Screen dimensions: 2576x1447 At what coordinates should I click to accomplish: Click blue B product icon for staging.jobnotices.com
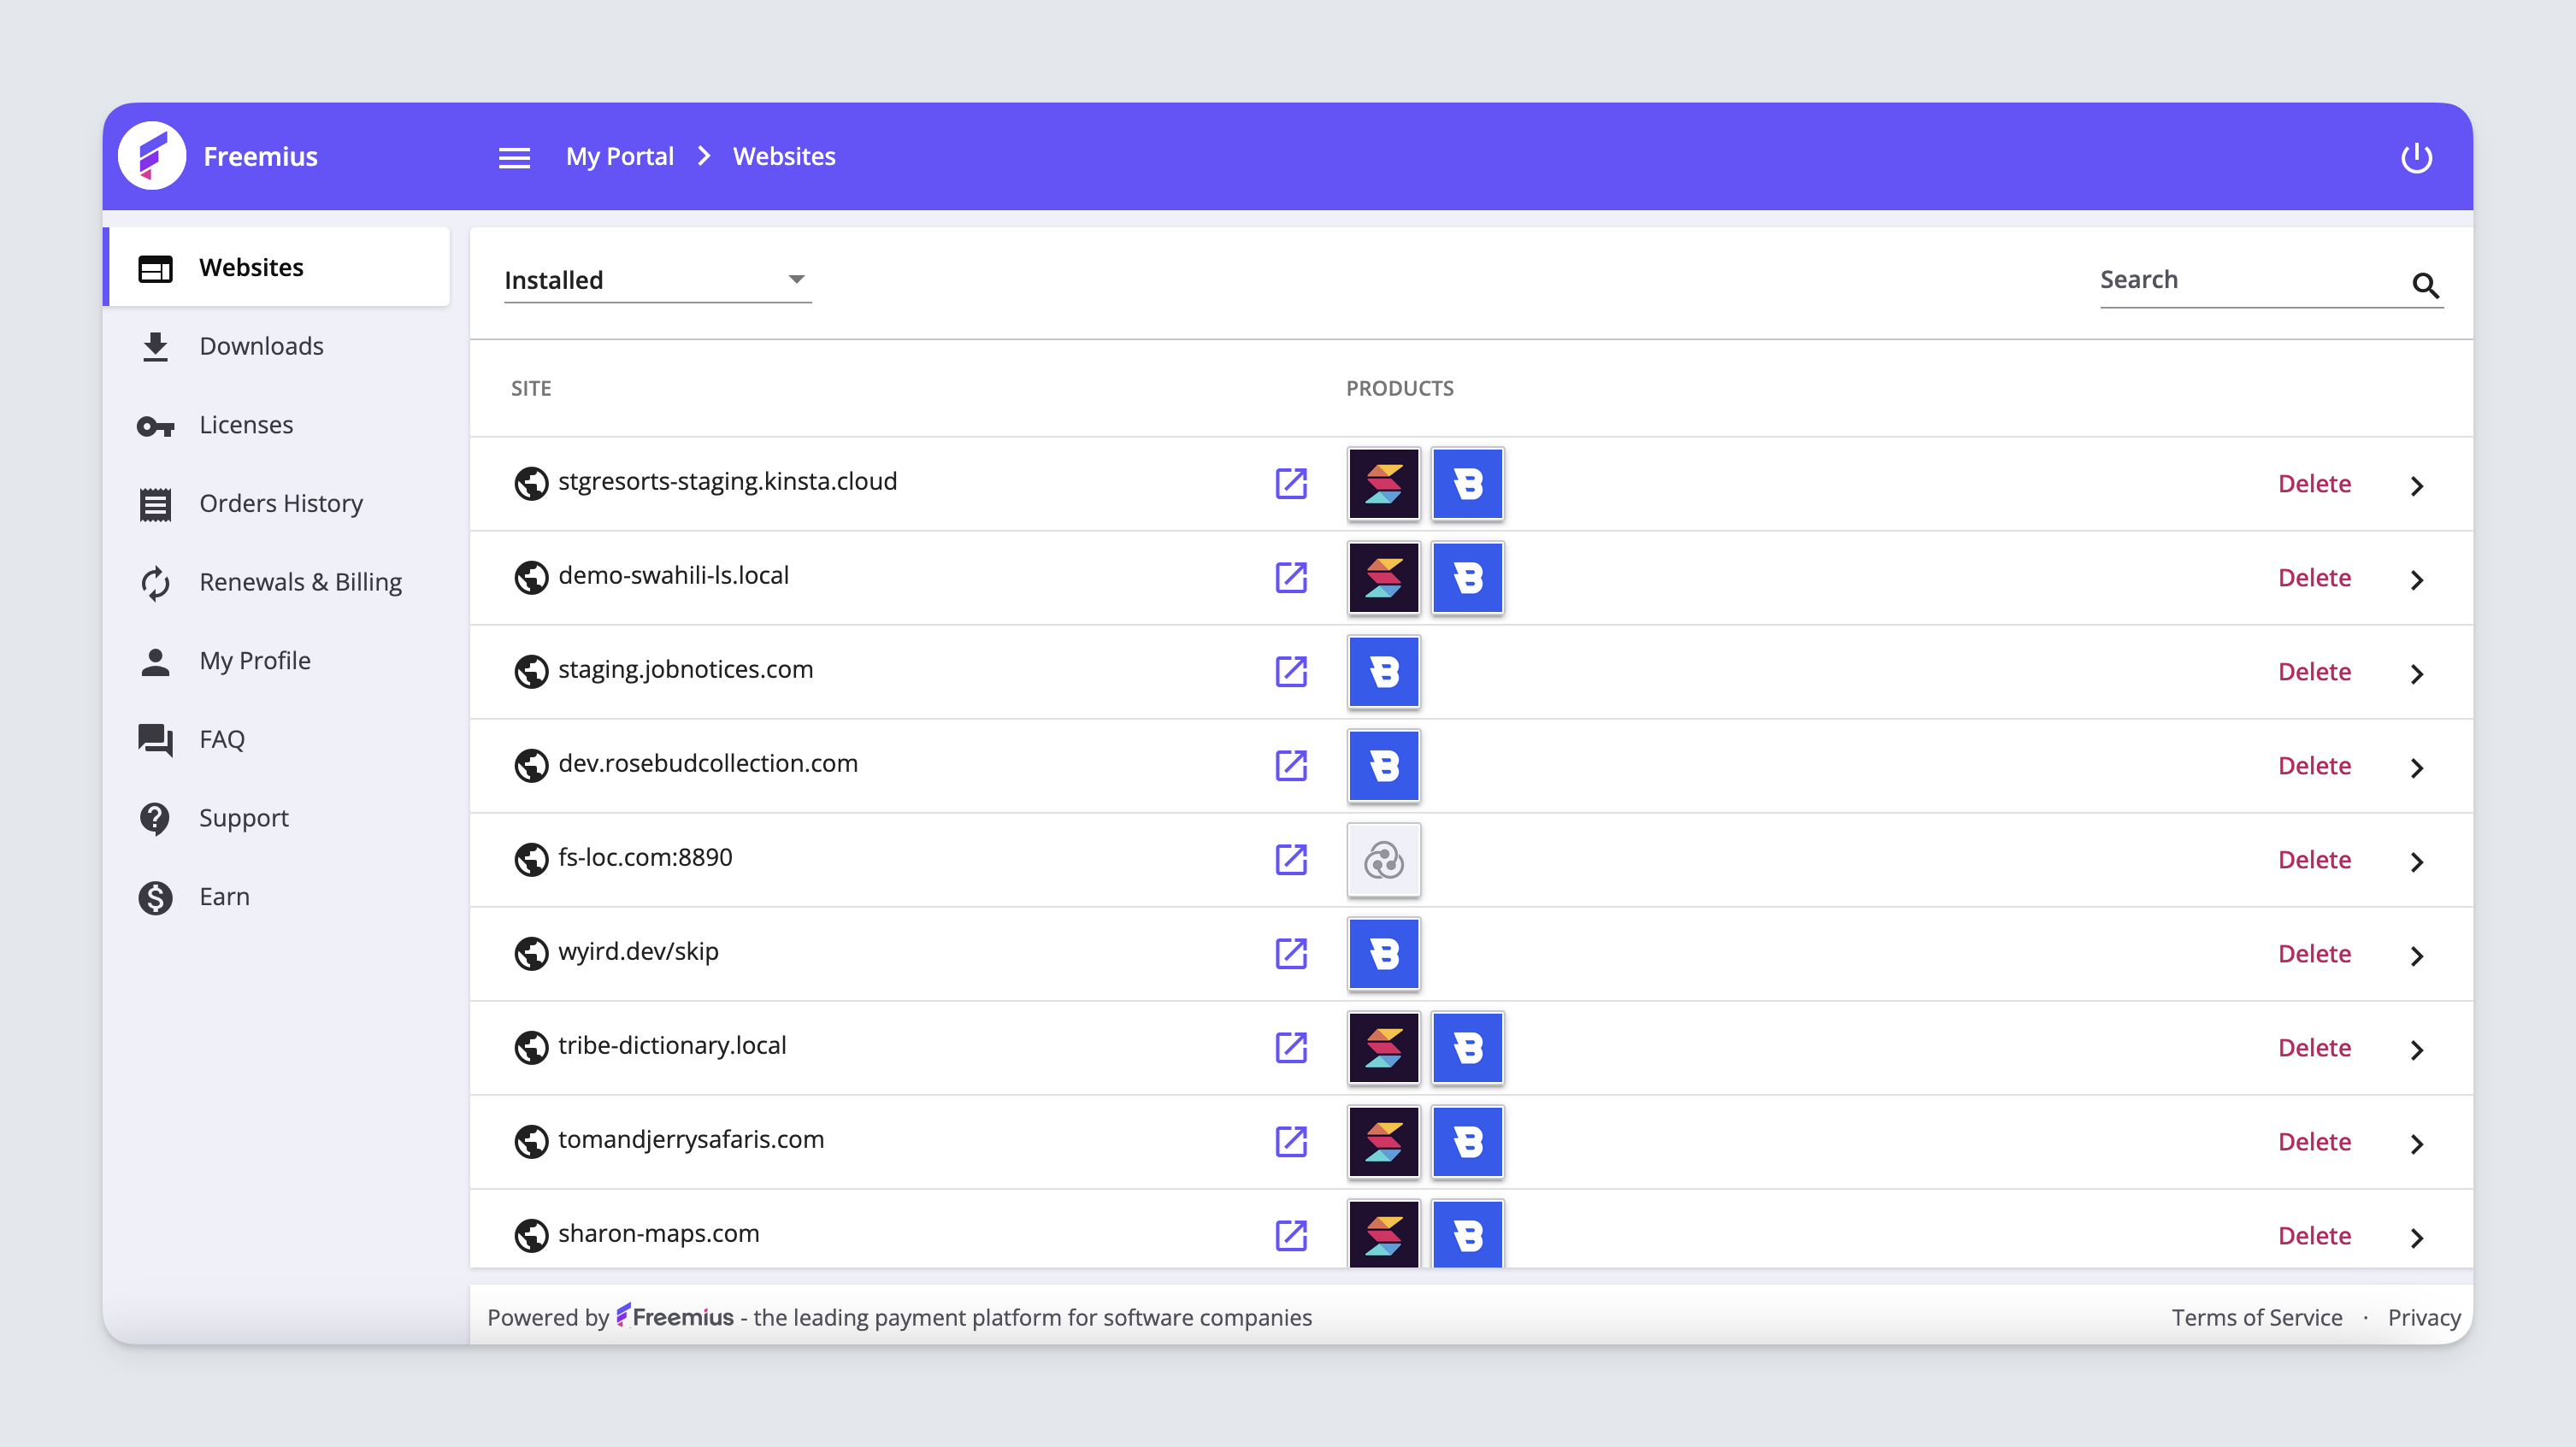(x=1384, y=672)
